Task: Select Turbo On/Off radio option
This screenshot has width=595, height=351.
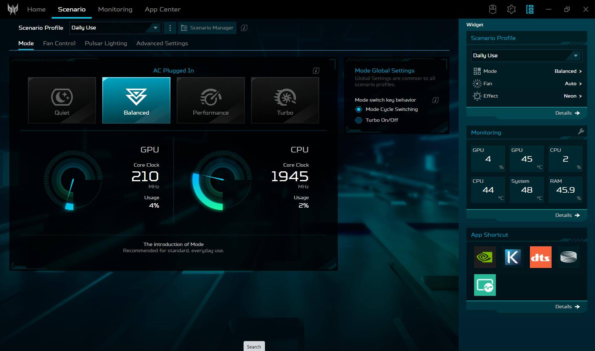Action: tap(359, 120)
